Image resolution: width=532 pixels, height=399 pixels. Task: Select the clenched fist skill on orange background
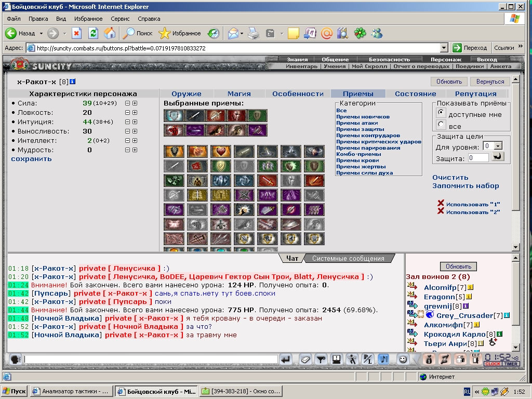pyautogui.click(x=197, y=151)
